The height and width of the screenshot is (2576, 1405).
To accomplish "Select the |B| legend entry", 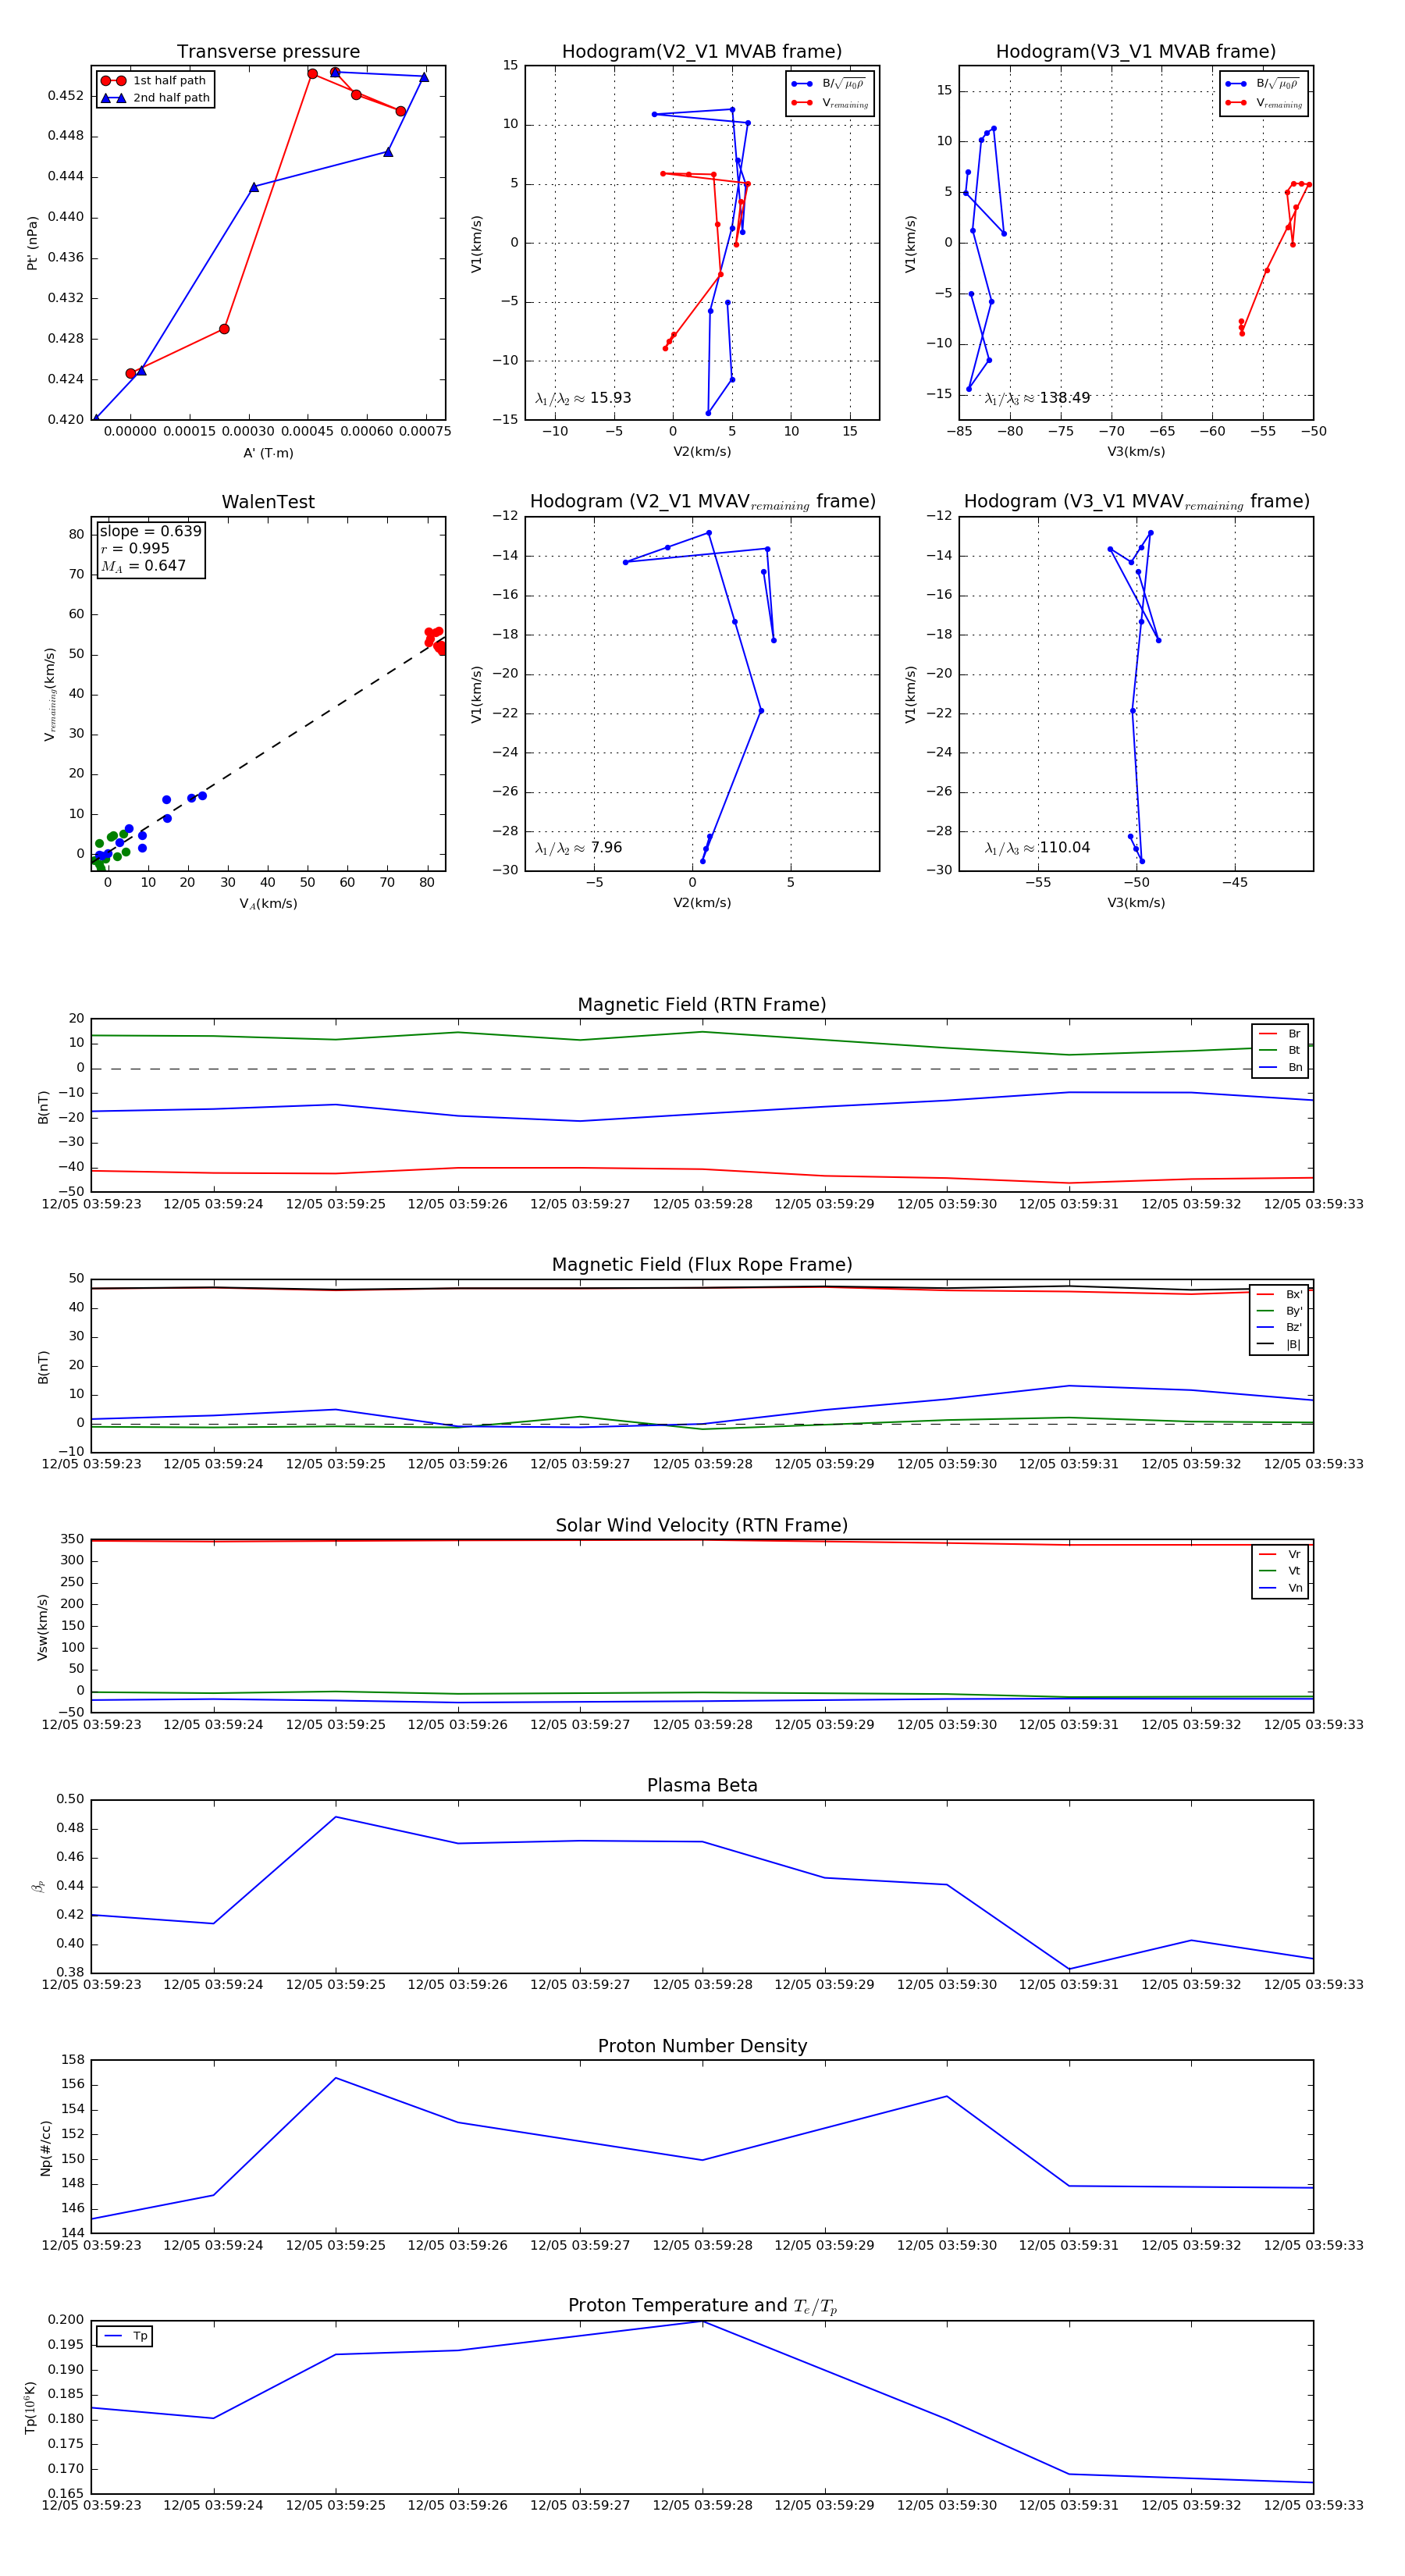I will tap(1280, 1345).
